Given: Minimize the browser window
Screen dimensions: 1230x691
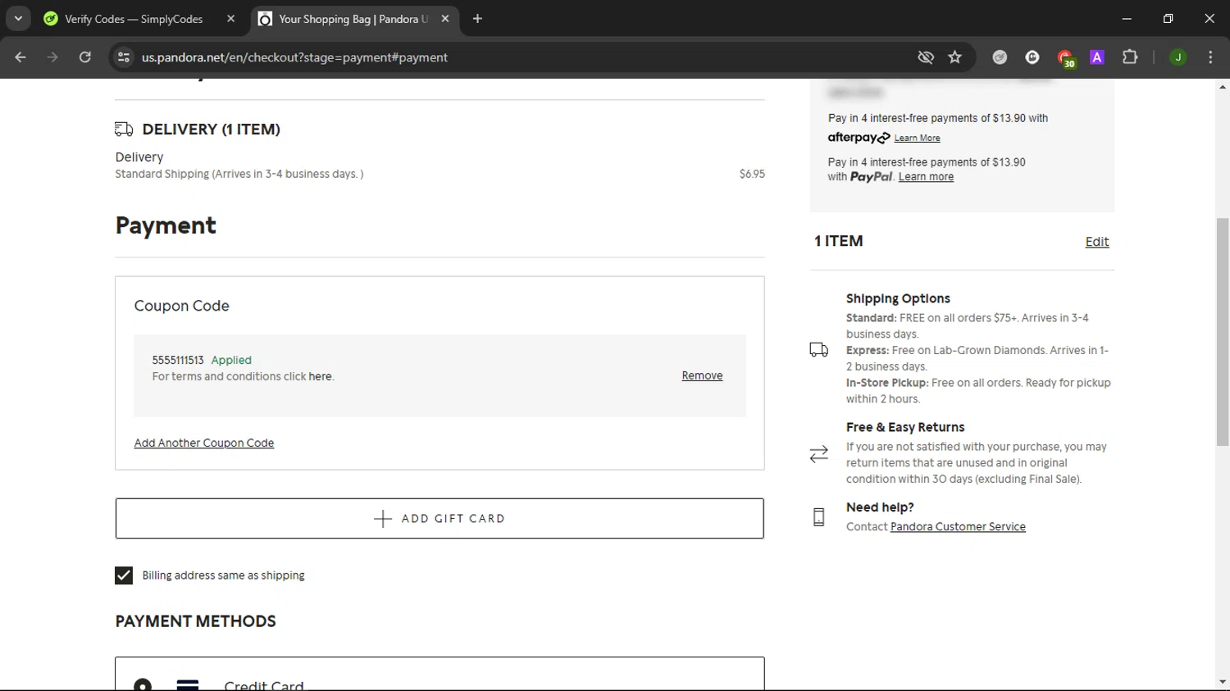Looking at the screenshot, I should point(1127,18).
